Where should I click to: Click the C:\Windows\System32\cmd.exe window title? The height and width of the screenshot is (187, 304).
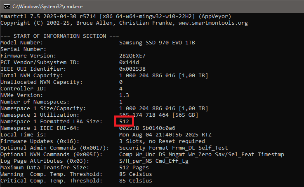coord(47,7)
